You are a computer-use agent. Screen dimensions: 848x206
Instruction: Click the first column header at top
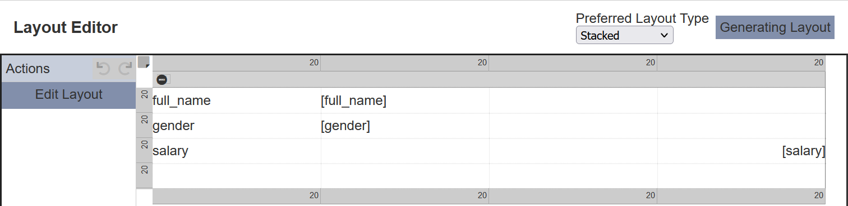[x=237, y=63]
